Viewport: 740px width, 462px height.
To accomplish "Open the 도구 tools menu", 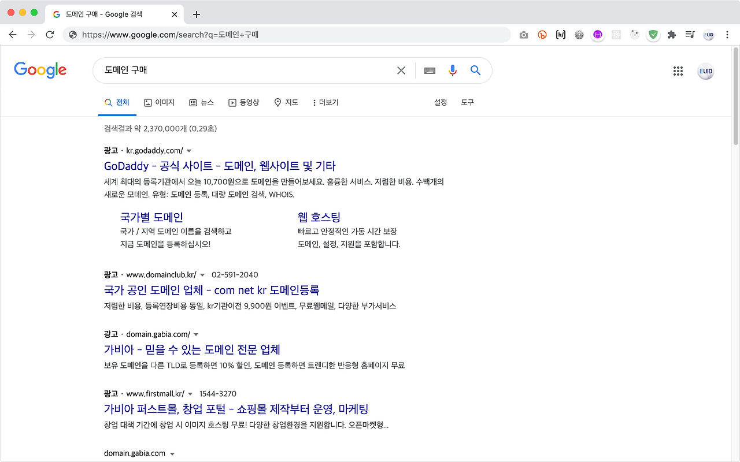I will [467, 102].
